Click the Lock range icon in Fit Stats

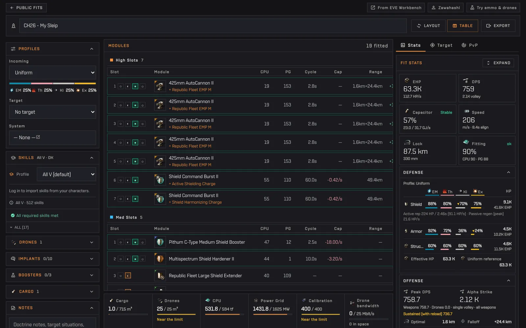pos(407,143)
